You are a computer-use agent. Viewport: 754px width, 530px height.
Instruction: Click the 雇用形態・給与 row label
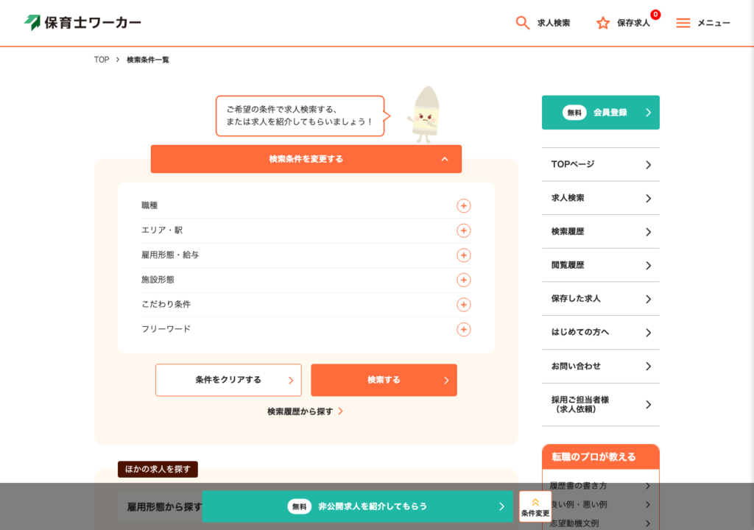coord(170,255)
